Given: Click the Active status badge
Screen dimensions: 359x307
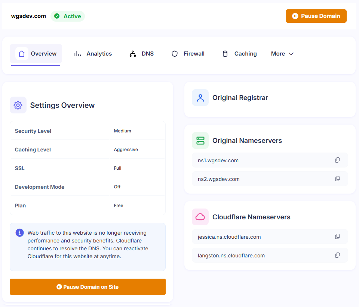Looking at the screenshot, I should click(68, 16).
